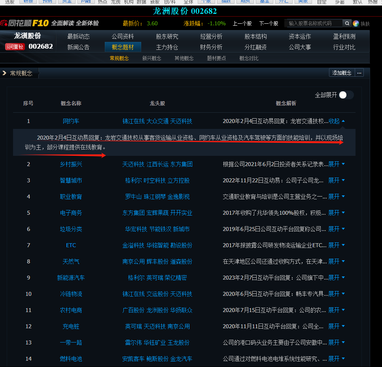Image resolution: width=382 pixels, height=367 pixels.
Task: Select the 资本运作 tab
Action: coord(300,36)
